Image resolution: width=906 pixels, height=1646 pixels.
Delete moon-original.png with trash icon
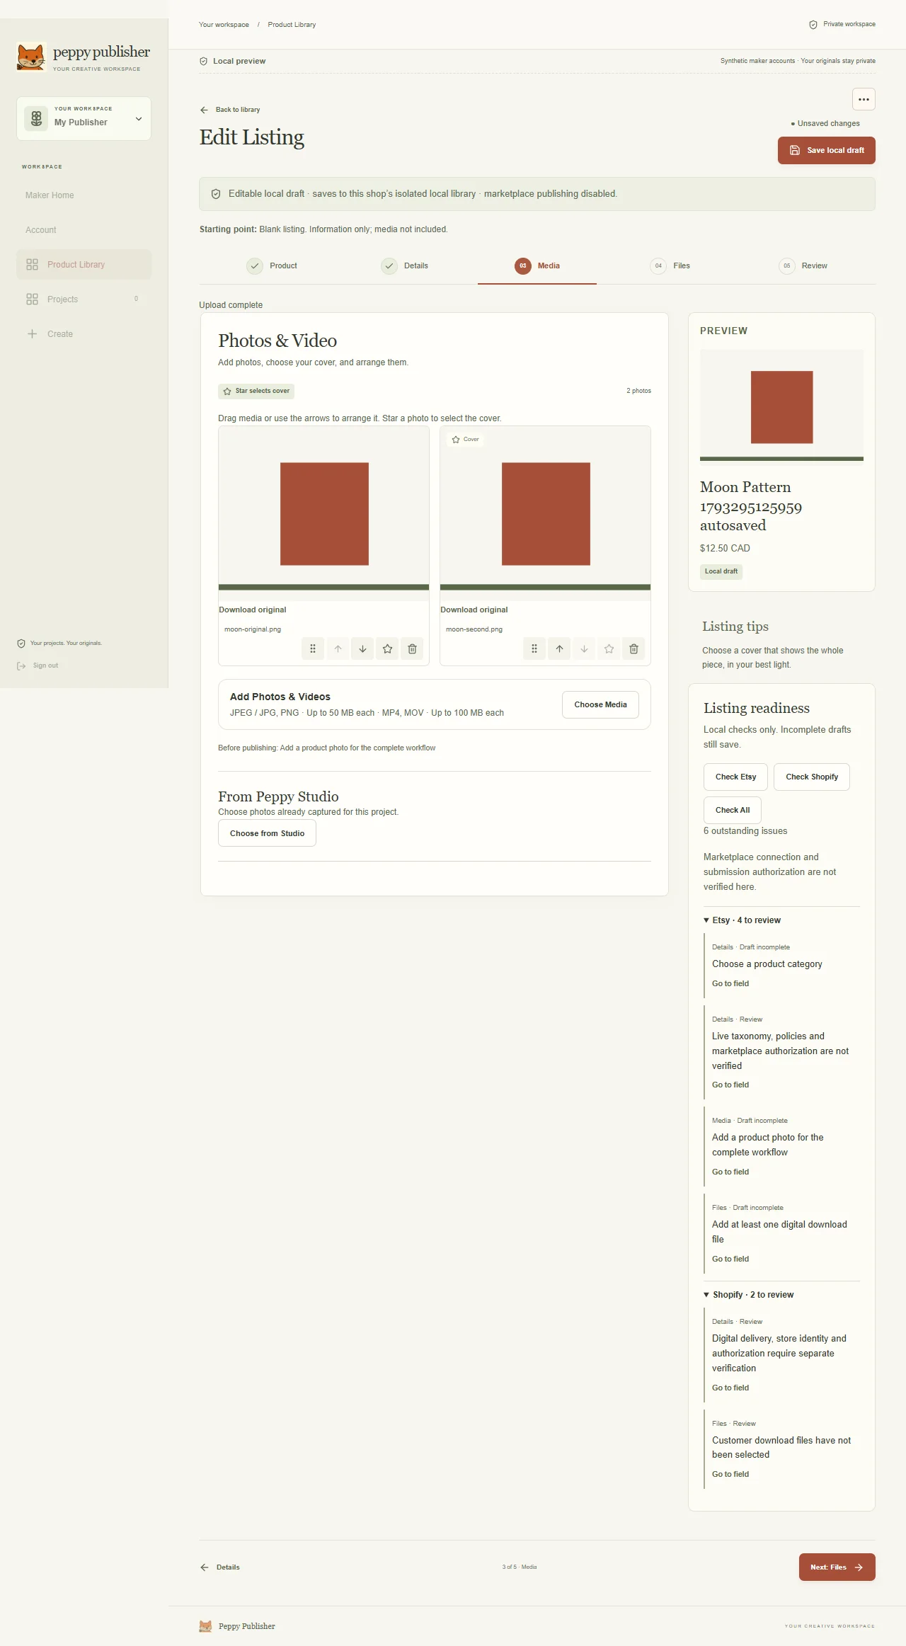(412, 648)
